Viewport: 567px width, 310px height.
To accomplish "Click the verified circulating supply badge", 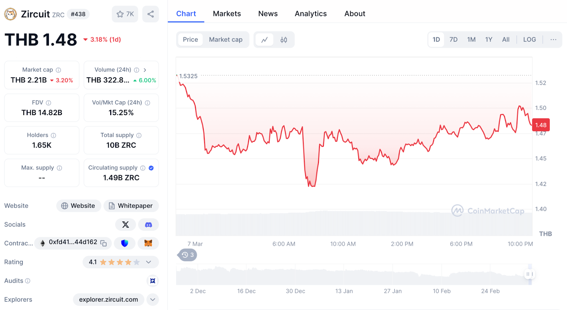I will pyautogui.click(x=151, y=168).
